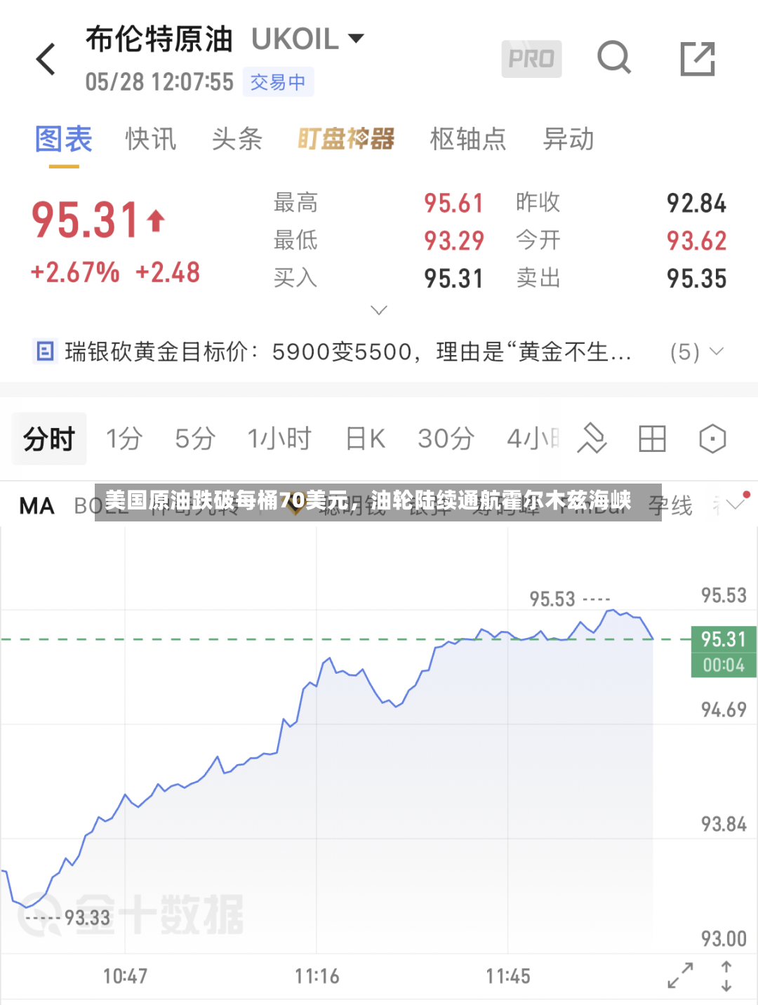Open the PRO badge
Screen dimensions: 758x1005
click(531, 59)
